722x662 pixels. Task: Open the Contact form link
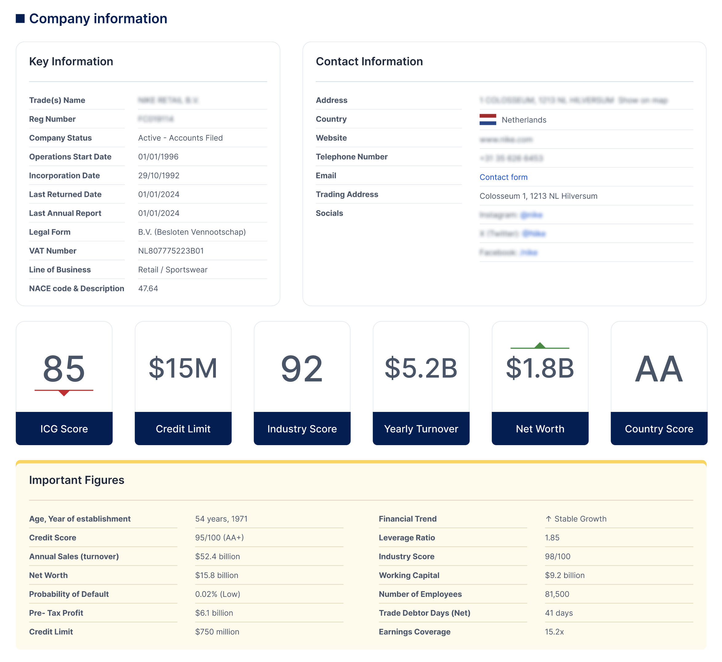[503, 177]
